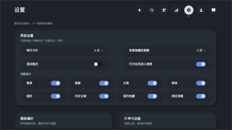Viewport: 232px width, 130px height.
Task: Open the profile person icon
Action: pos(201,10)
